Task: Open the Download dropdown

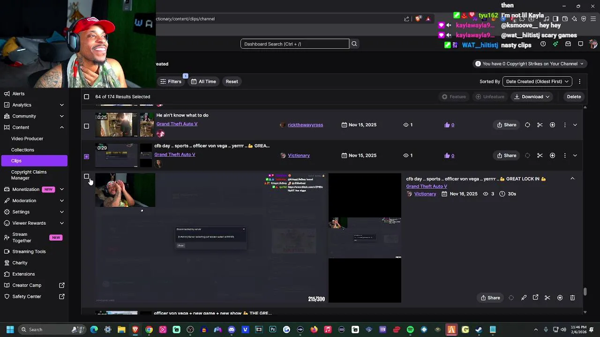Action: point(532,97)
